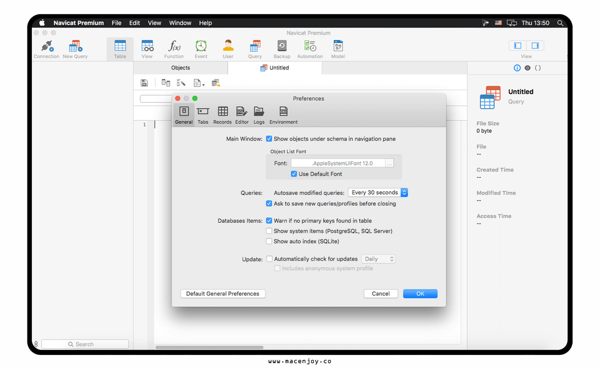599x367 pixels.
Task: Open the Editor preferences section
Action: point(242,115)
